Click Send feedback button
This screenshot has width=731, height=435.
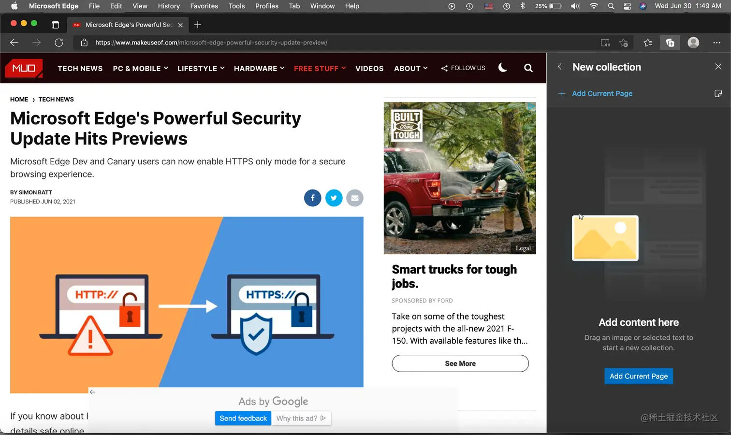point(243,418)
